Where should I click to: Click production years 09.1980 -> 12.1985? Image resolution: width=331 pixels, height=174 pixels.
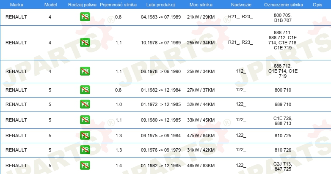pos(161,120)
